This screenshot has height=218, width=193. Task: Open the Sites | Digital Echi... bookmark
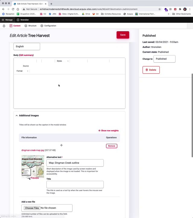click(x=69, y=14)
